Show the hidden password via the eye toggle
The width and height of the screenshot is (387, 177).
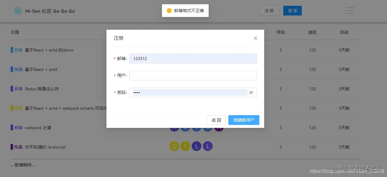click(x=251, y=92)
